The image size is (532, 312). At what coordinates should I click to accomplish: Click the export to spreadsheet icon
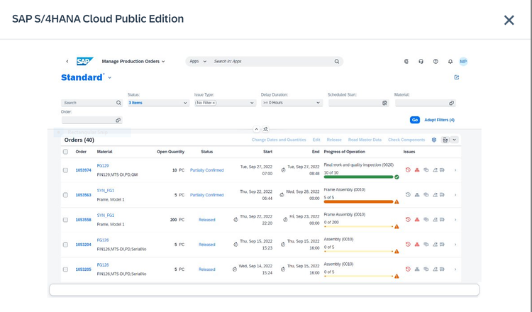point(445,140)
